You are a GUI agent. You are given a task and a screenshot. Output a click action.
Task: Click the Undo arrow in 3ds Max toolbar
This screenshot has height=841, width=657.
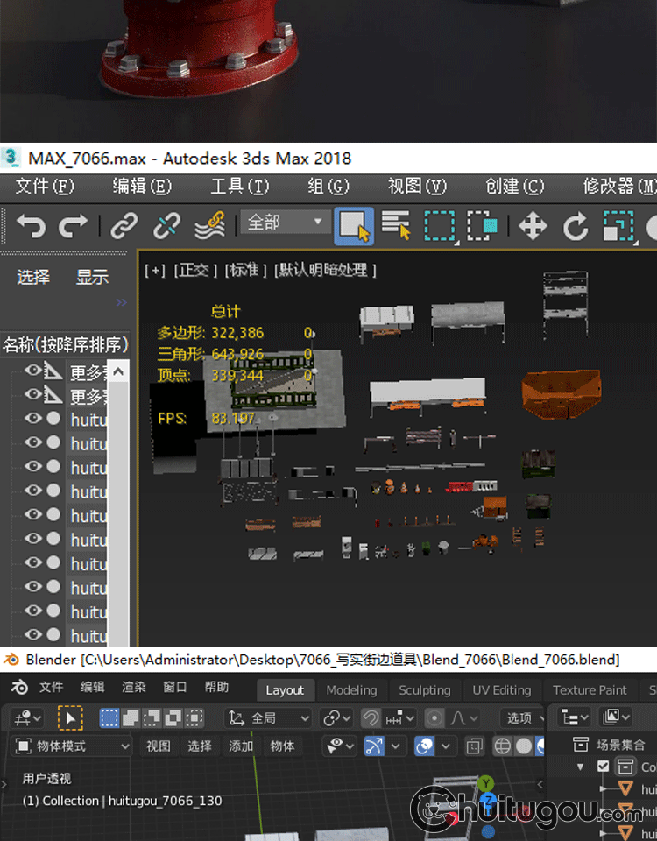pos(31,226)
